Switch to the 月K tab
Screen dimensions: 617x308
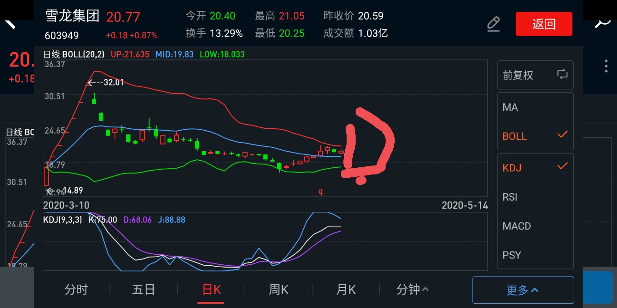tap(346, 289)
